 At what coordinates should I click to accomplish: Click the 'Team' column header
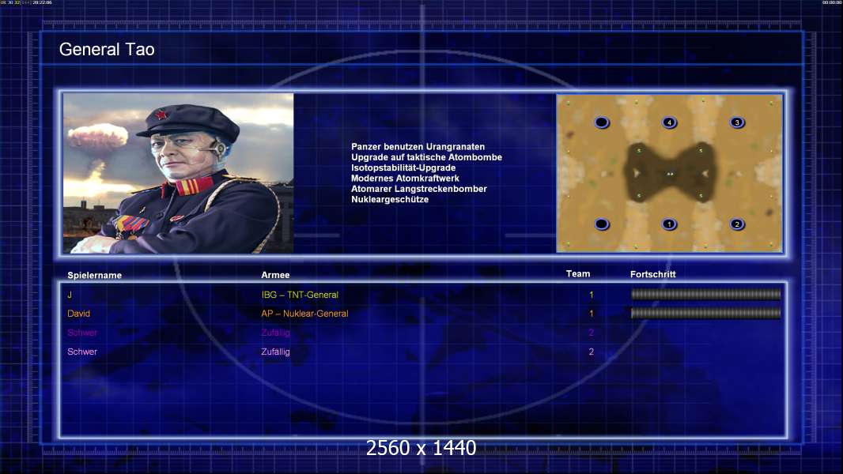578,274
